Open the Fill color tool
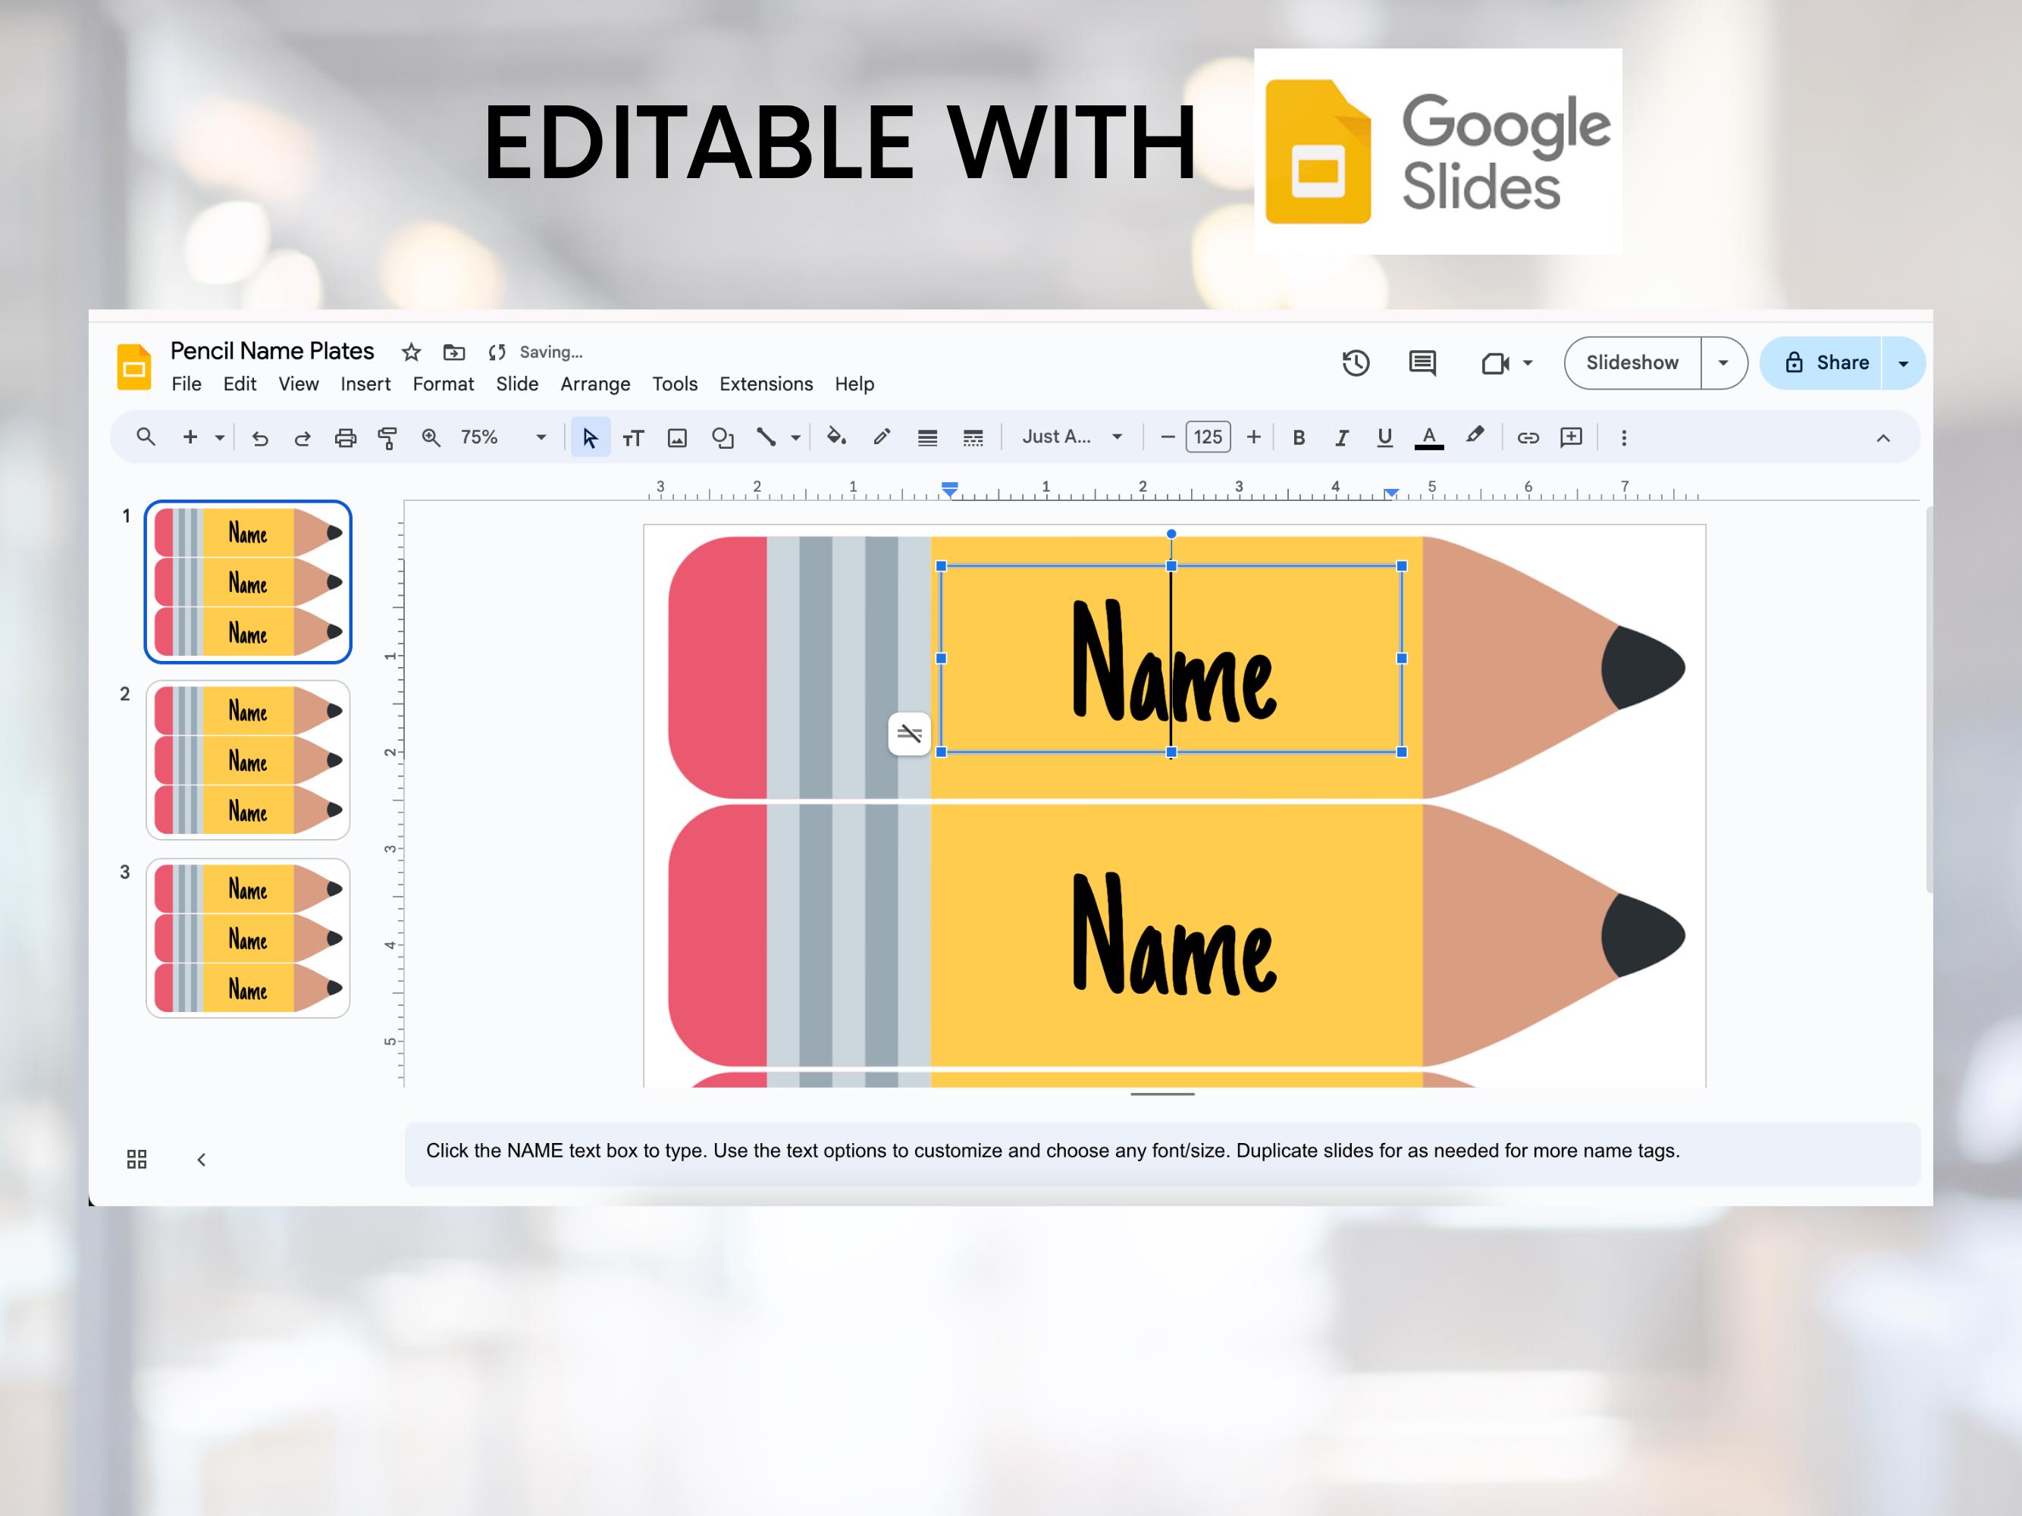2022x1516 pixels. 836,437
